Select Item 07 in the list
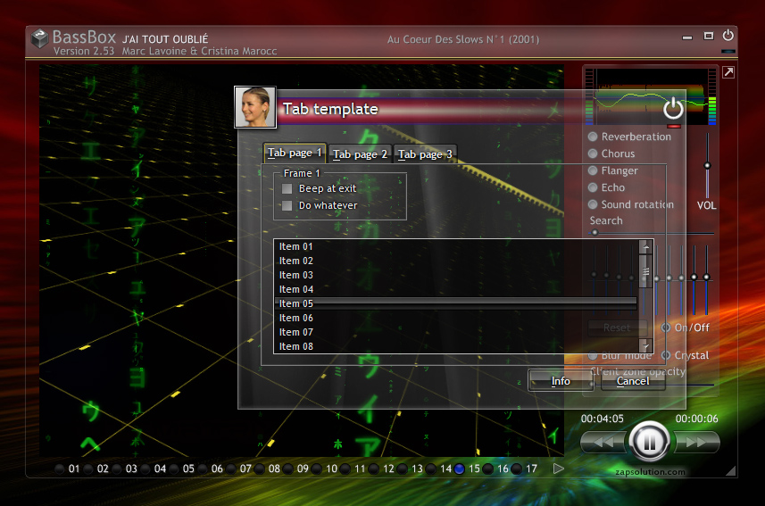Image resolution: width=765 pixels, height=506 pixels. pyautogui.click(x=456, y=332)
